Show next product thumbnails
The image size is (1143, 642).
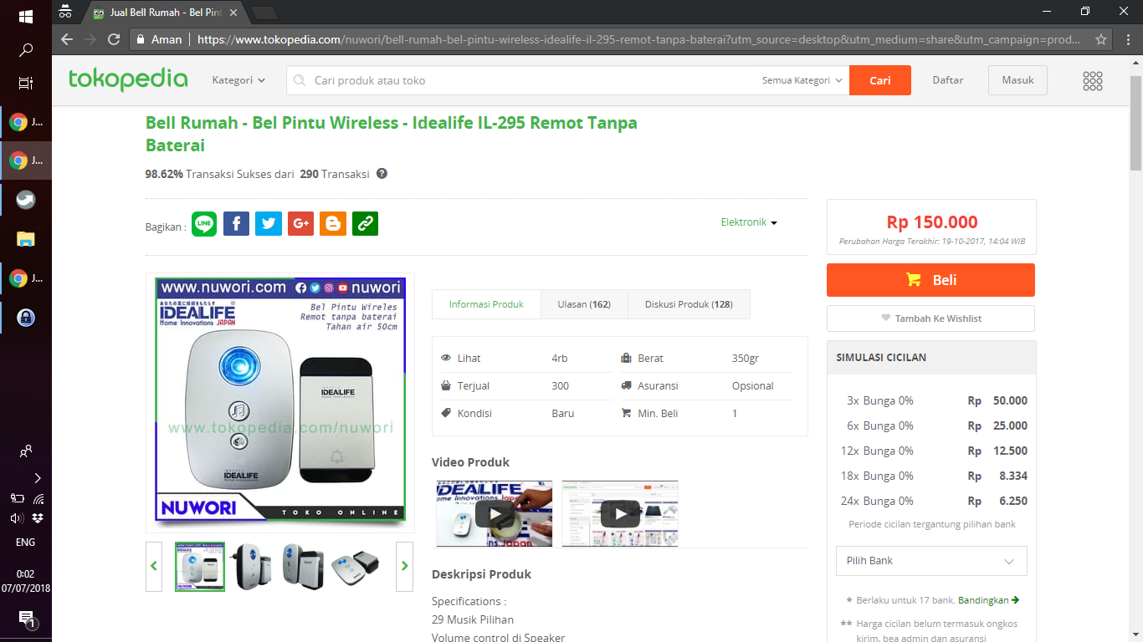405,566
